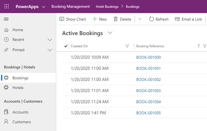Open the Booking Reference filter icon

click(205, 46)
